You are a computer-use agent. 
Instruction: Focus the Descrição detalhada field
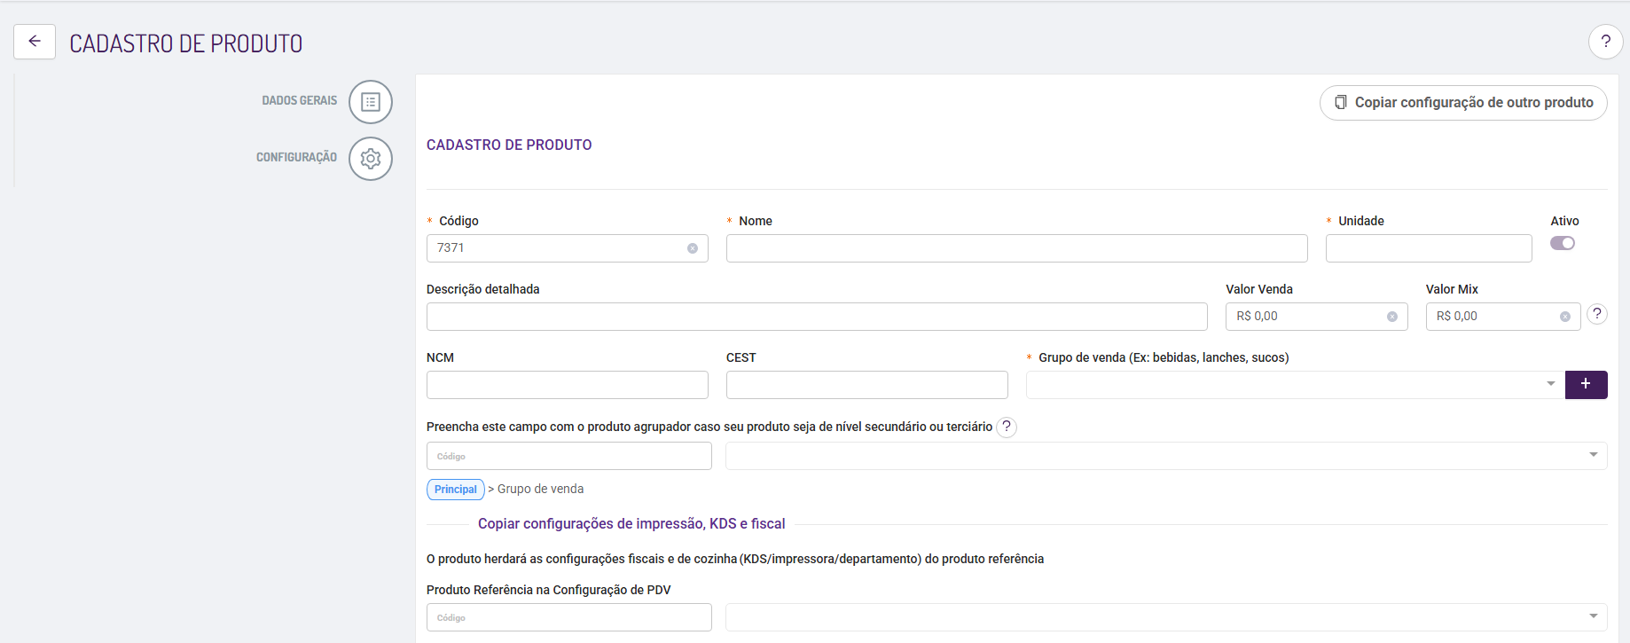click(817, 317)
